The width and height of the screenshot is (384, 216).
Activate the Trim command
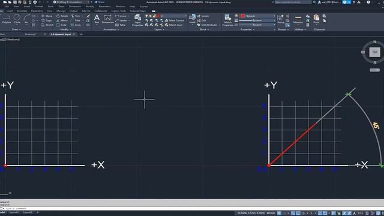click(x=76, y=16)
